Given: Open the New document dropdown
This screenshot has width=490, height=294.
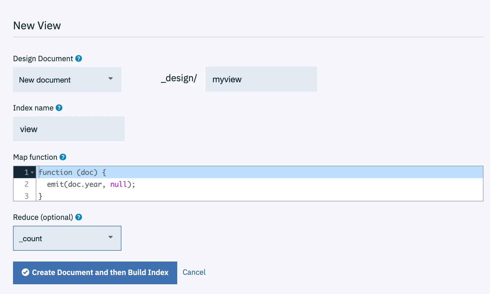Looking at the screenshot, I should tap(67, 80).
